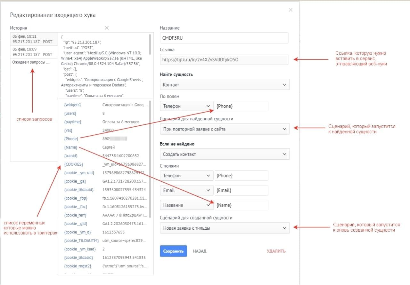
Task: Click the {cookie__gid} variable
Action: pos(75,224)
